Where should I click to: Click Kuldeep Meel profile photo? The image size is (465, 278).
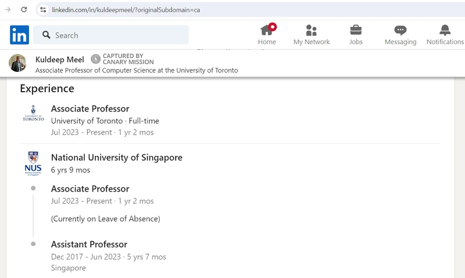tap(17, 63)
